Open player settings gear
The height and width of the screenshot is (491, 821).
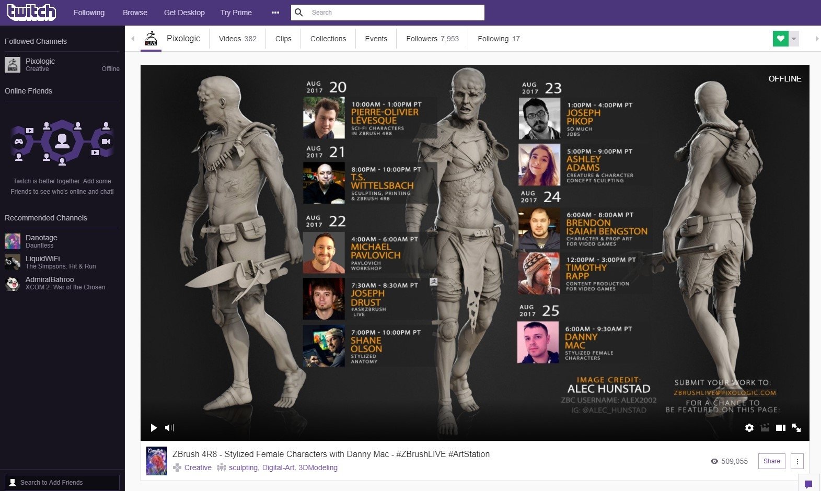tap(749, 428)
